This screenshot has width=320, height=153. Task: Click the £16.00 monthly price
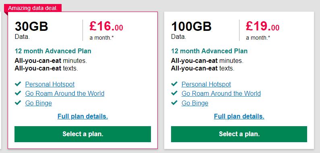coord(106,26)
